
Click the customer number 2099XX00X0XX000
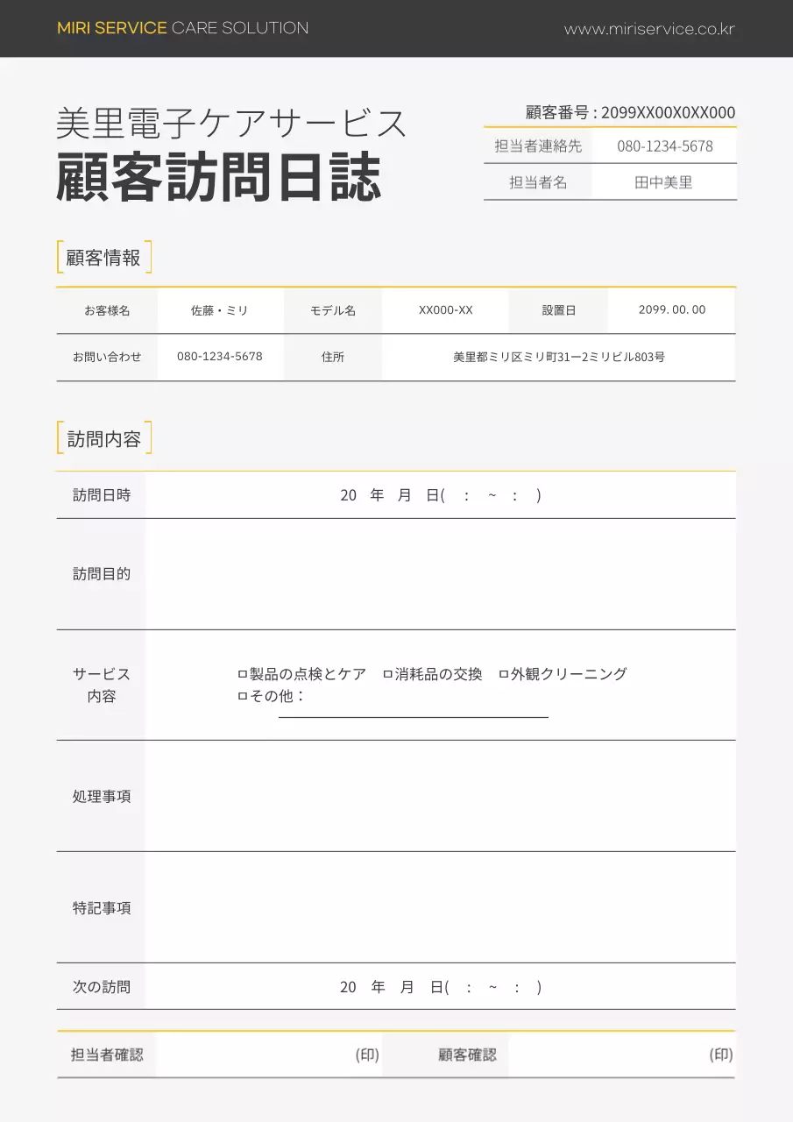pos(666,112)
